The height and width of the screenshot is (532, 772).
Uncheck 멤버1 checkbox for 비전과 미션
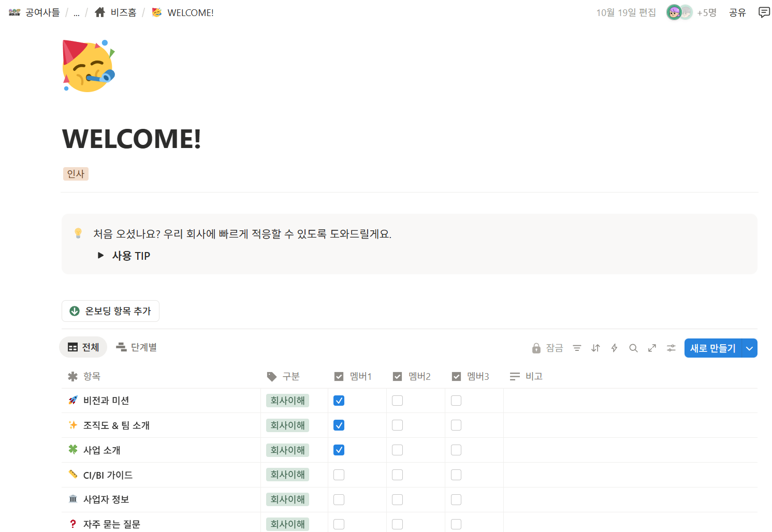pos(339,400)
